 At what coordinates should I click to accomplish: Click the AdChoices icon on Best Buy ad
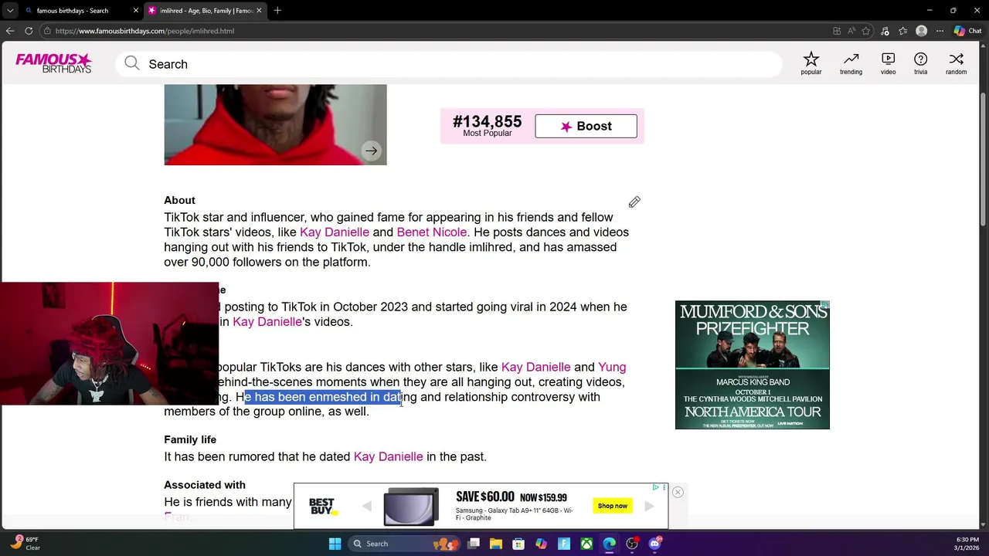[655, 487]
